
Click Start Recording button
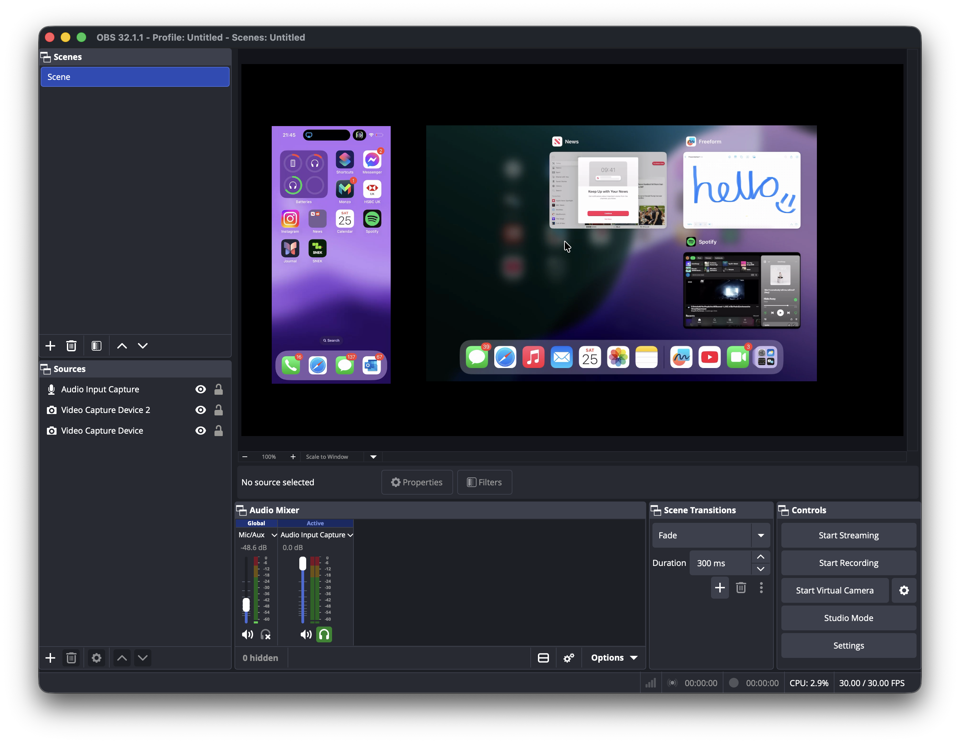click(848, 563)
